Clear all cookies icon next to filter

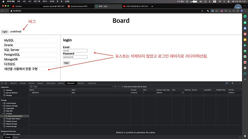(x=115, y=87)
